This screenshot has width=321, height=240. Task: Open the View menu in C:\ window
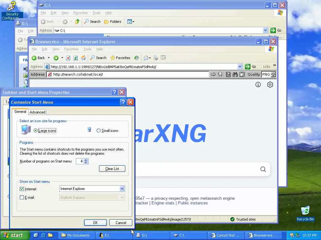(x=65, y=13)
